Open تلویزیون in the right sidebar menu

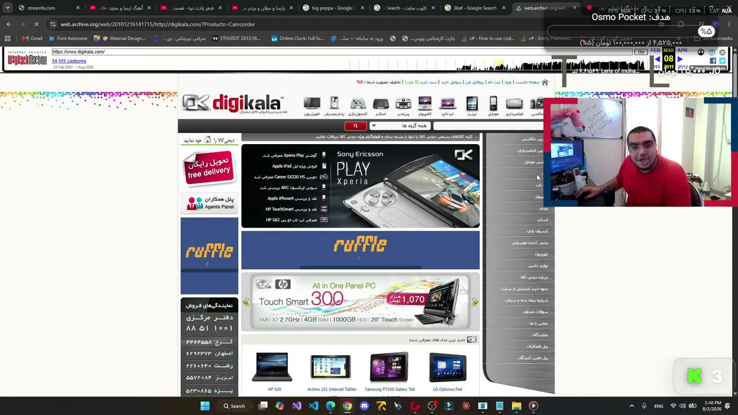point(541,254)
